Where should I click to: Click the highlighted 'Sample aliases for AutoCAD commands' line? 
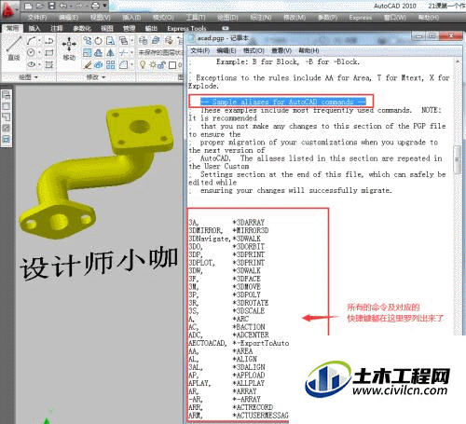282,102
